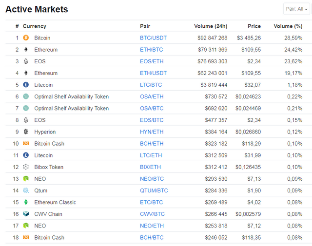Screen dimensions: 312x246
Task: Sort by Volume (24h) column header
Action: pos(211,26)
